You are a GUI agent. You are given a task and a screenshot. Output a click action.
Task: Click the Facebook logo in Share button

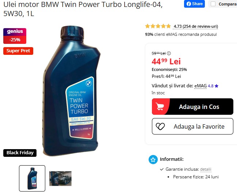coord(188,4)
